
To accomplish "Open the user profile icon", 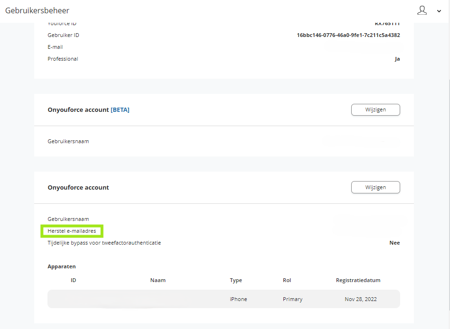I will (422, 10).
